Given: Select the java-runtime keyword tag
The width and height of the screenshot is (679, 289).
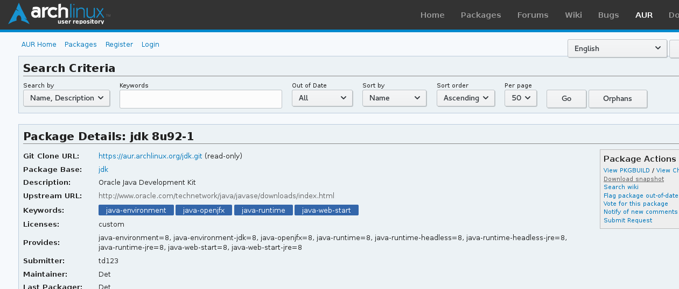Looking at the screenshot, I should coord(263,210).
